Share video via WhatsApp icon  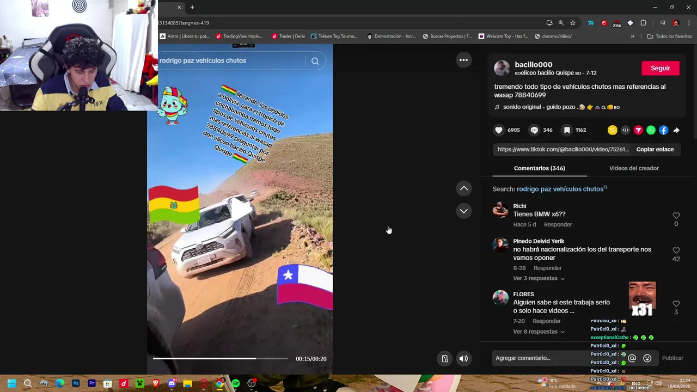(x=651, y=130)
